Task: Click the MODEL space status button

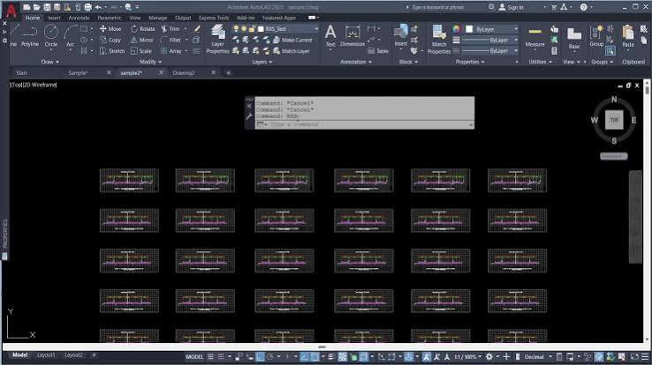Action: coord(194,357)
